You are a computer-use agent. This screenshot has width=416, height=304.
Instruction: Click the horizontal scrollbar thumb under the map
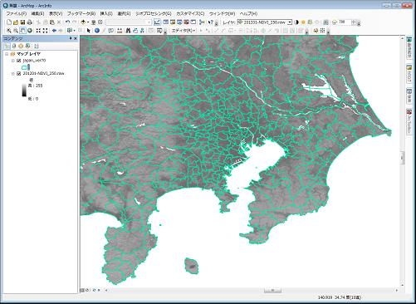coord(272,290)
